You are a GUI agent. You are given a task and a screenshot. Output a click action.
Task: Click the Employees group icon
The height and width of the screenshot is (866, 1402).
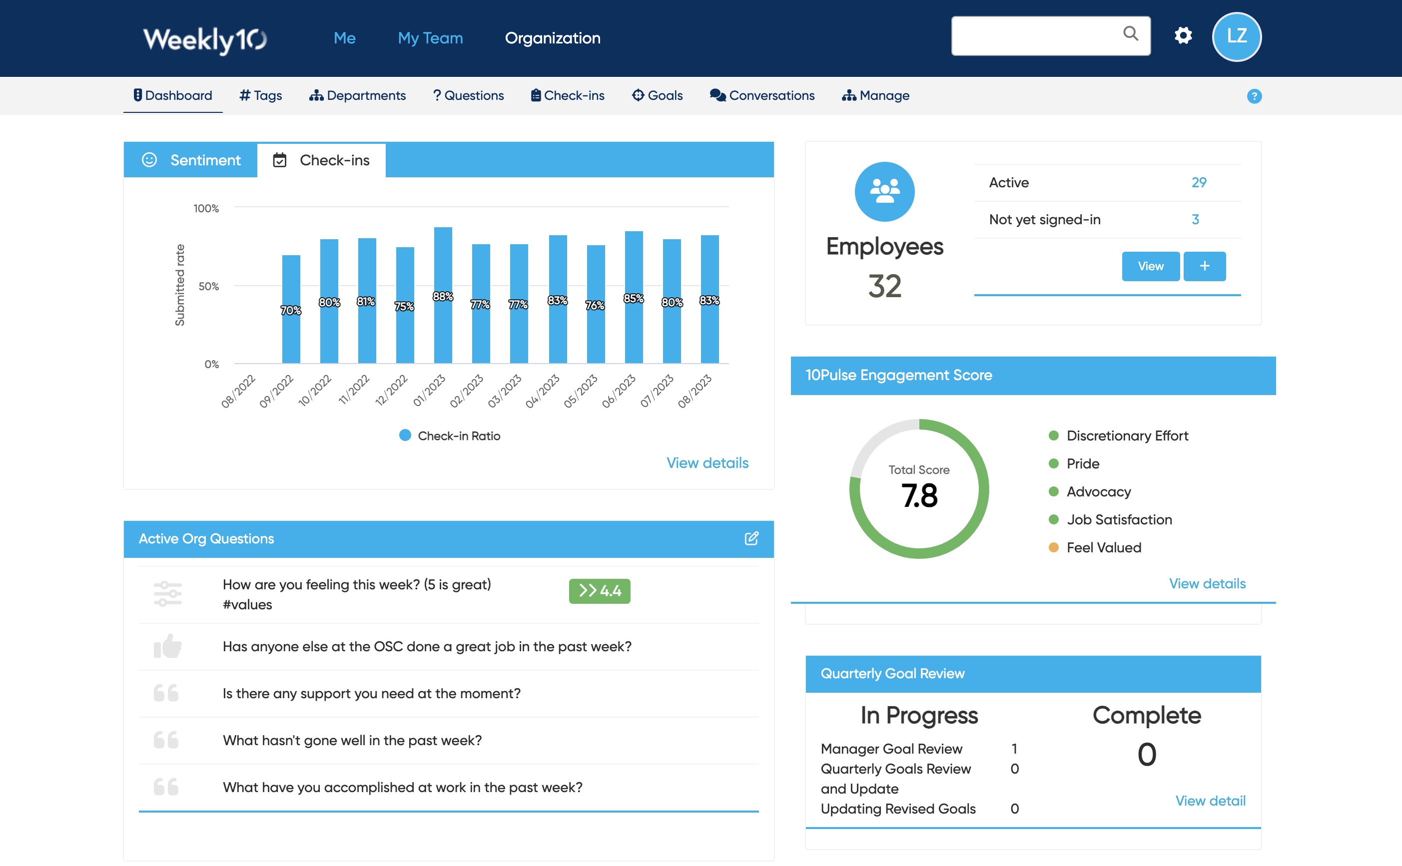(x=884, y=191)
